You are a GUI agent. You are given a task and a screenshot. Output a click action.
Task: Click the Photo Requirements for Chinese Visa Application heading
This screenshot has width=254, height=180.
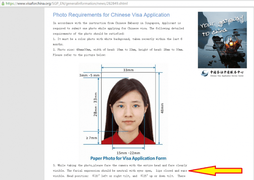(111, 15)
